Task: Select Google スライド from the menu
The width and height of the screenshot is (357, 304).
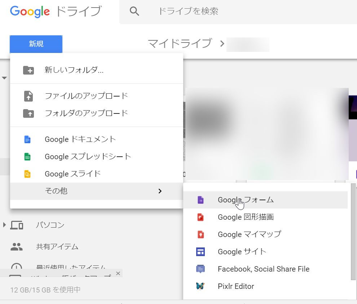Action: (74, 174)
